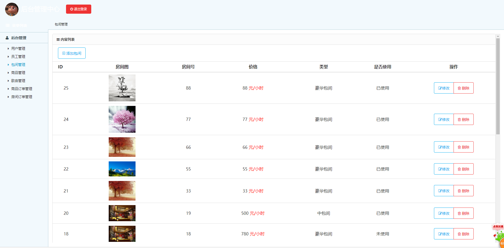Click the 未使用 status cell
Viewport: 504px width, 248px height.
[x=383, y=234]
